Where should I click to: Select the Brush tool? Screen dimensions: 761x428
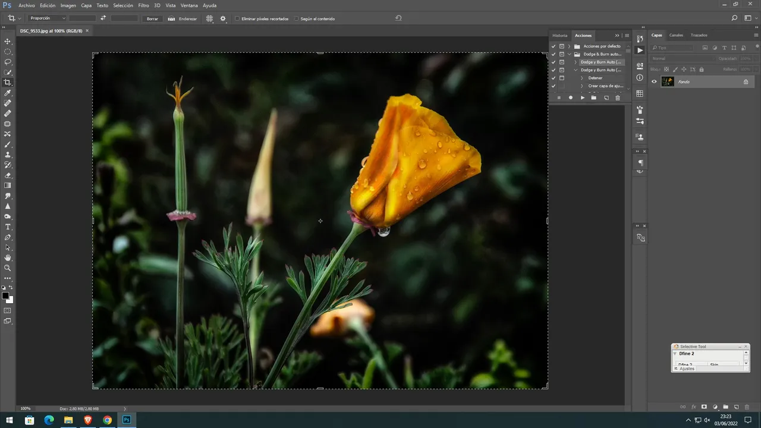pyautogui.click(x=8, y=144)
